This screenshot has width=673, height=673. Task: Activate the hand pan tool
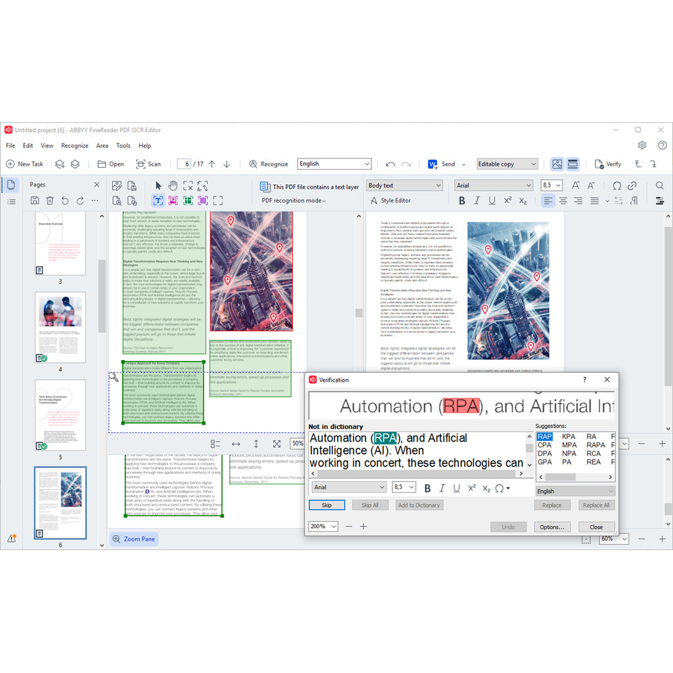174,186
